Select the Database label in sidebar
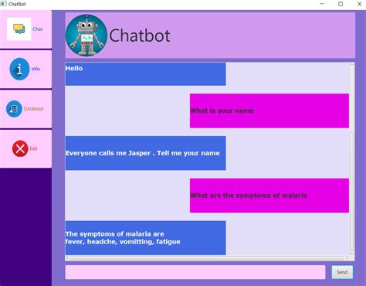Viewport: 366px width, 286px height. click(33, 109)
